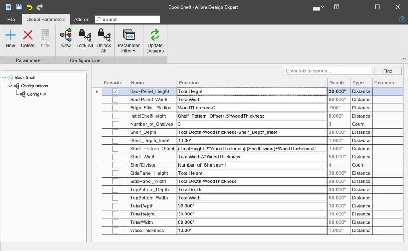Image resolution: width=408 pixels, height=251 pixels.
Task: Delete the selected parameter with the red X
Action: tap(28, 35)
